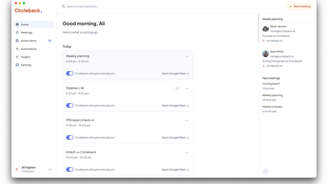Open Automations in the sidebar

[34, 49]
